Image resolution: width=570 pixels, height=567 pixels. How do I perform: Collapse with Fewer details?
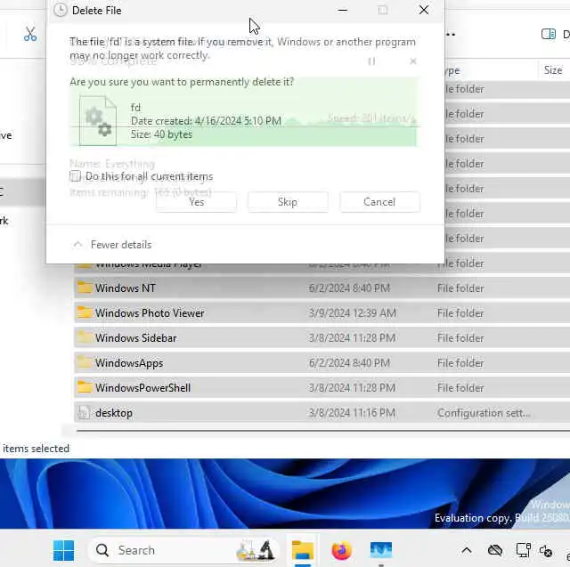(x=113, y=245)
